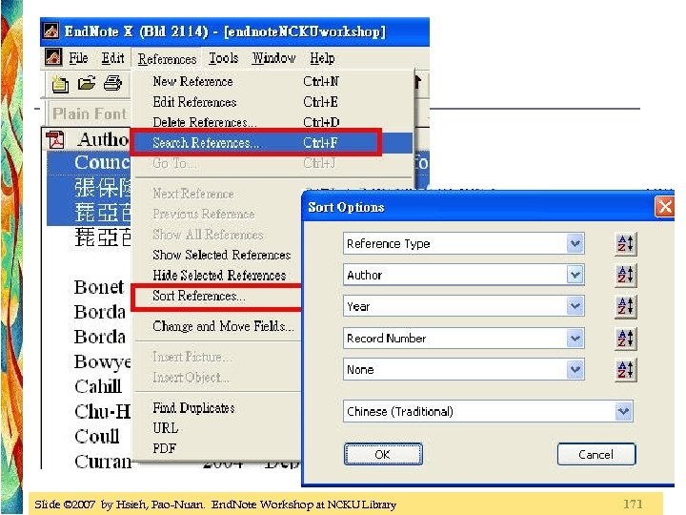The image size is (686, 515).
Task: Choose Edit References menu entry
Action: click(273, 102)
